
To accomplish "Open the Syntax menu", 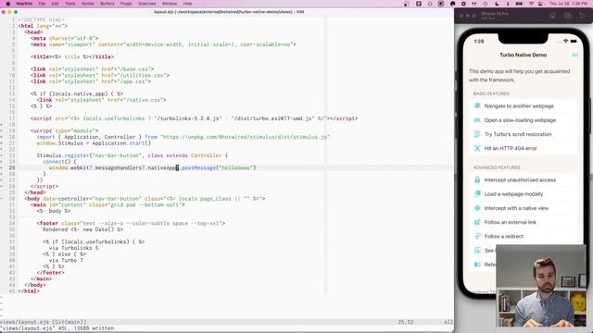I will point(88,4).
